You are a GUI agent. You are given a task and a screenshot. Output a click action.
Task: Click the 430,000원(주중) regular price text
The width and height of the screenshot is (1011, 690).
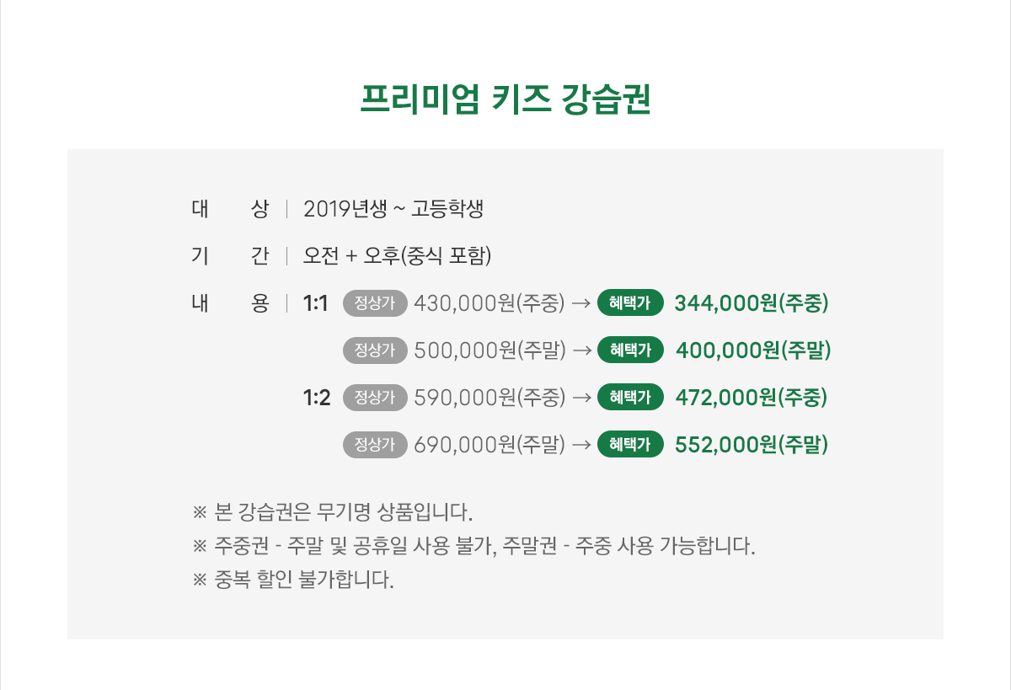[x=489, y=303]
